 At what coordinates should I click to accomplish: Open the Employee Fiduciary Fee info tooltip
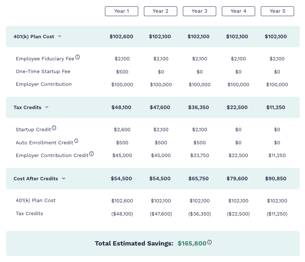[78, 57]
